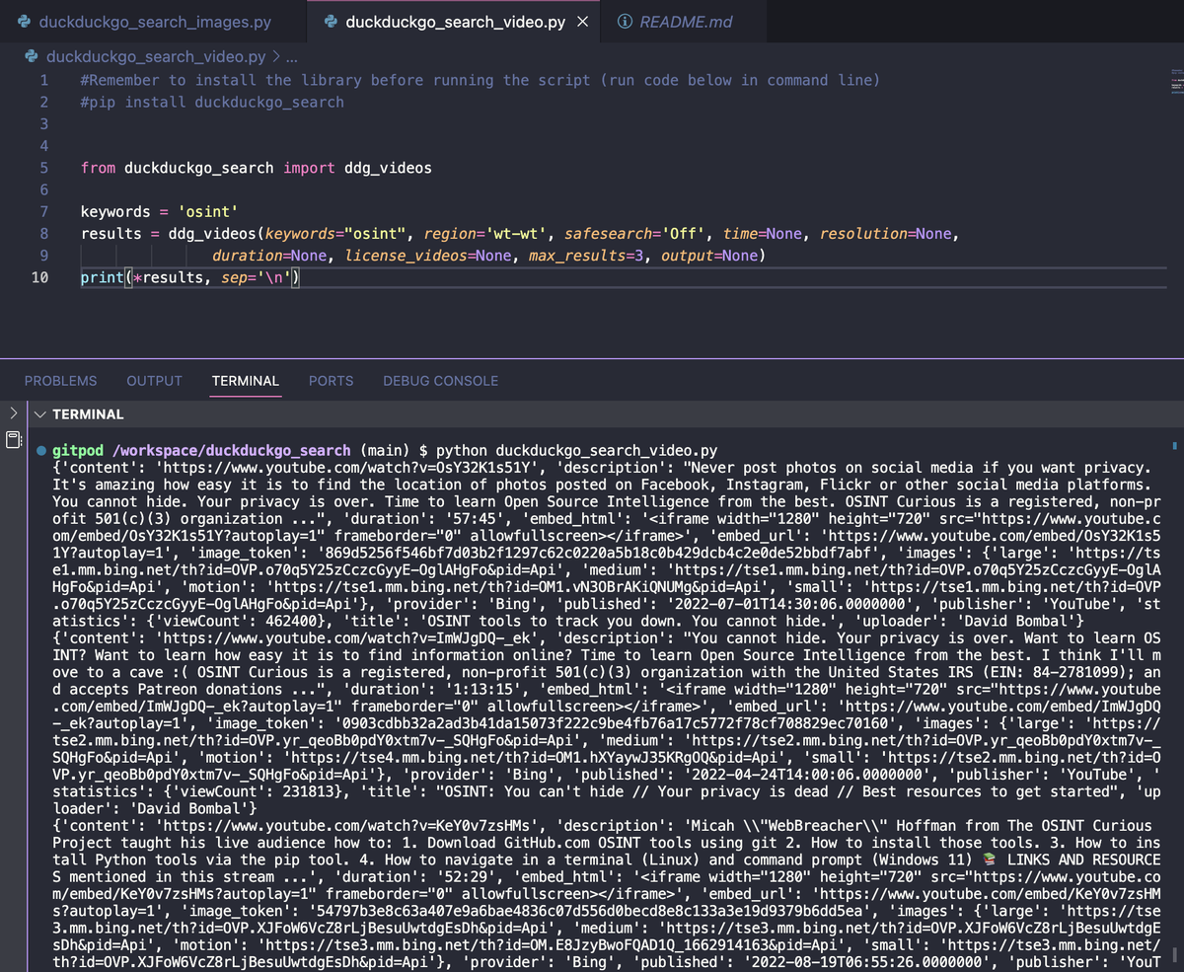The width and height of the screenshot is (1184, 972).
Task: Open the DEBUG CONSOLE panel
Action: coord(440,381)
